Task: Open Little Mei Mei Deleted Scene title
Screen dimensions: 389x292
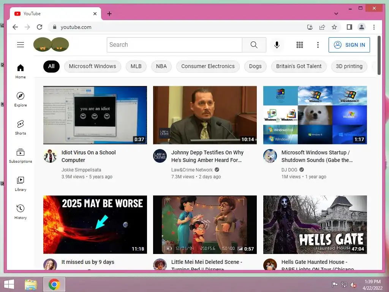Action: tap(207, 264)
